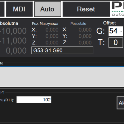Image resolution: width=124 pixels, height=124 pixels.
Task: Click the absolute position -10,000 readout
Action: point(13,31)
